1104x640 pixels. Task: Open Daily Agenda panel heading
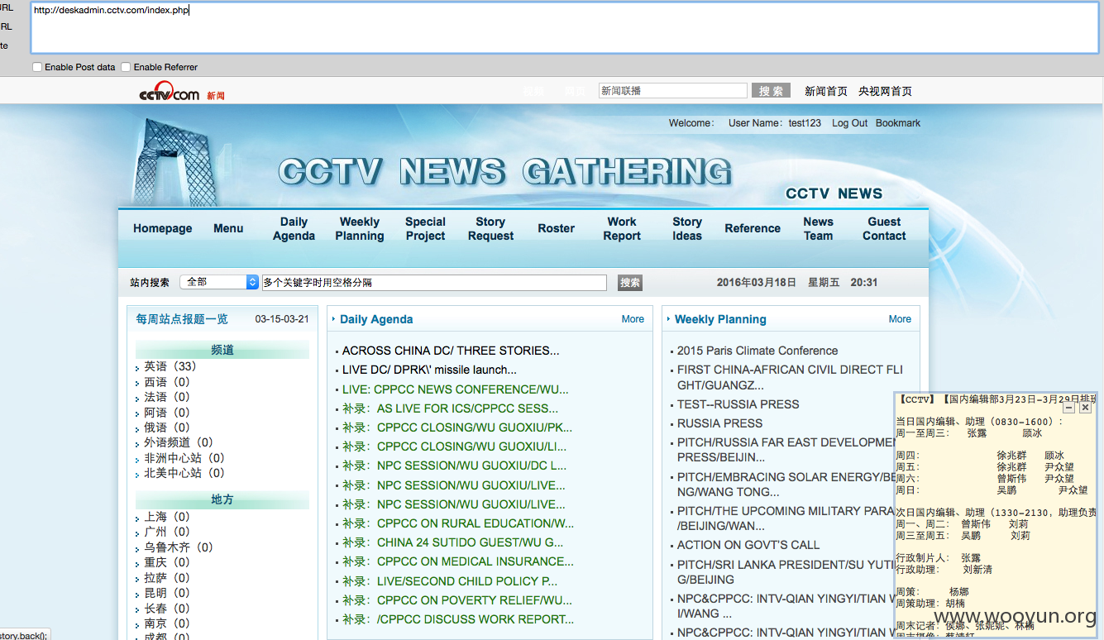point(376,319)
